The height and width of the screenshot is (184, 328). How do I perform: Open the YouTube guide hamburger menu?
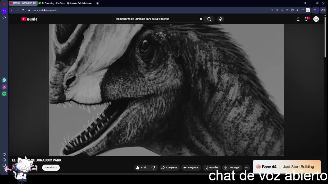(15, 19)
